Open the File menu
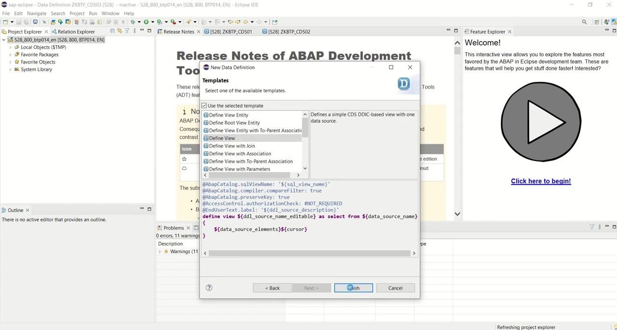 [x=6, y=13]
